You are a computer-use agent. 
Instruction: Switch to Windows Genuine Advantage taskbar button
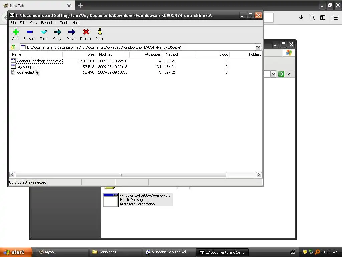168,252
